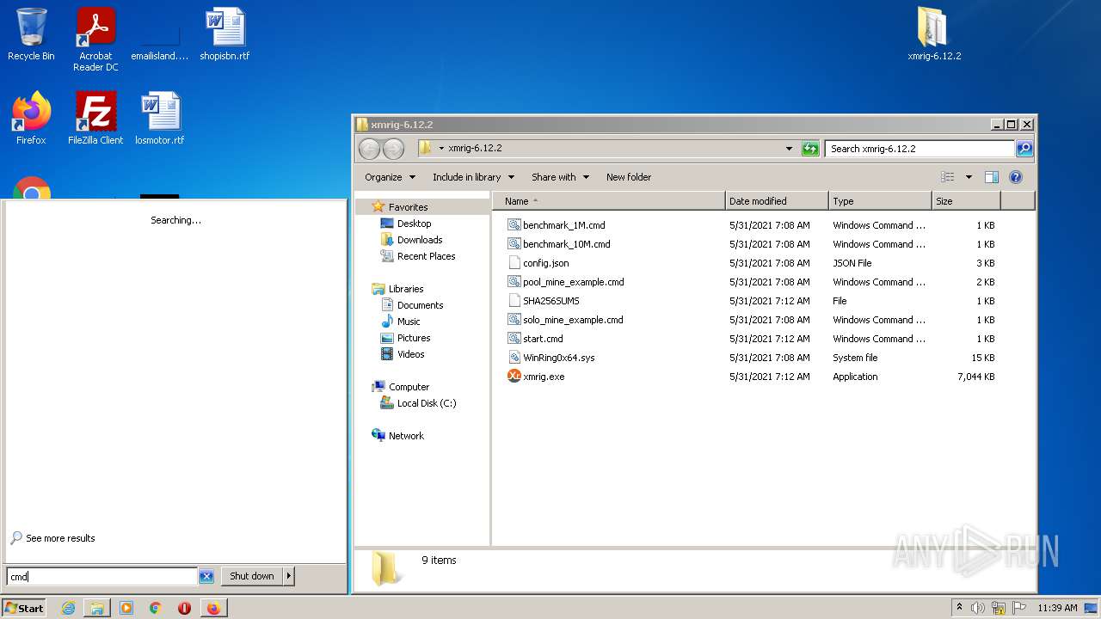Launch Acrobat Reader DC shortcut

coord(95,39)
